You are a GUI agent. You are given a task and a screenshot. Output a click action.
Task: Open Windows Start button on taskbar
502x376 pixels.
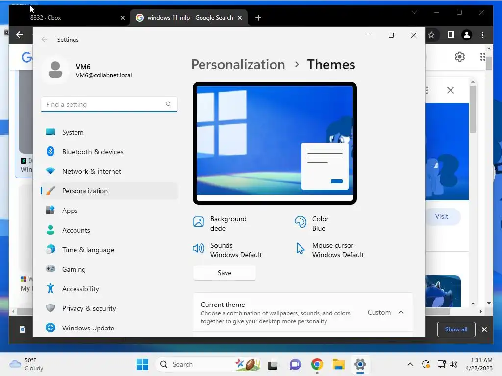pos(143,364)
